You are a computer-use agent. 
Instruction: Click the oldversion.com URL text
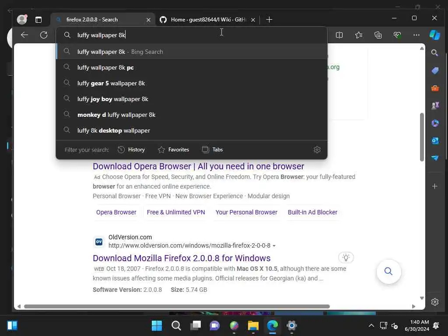pos(189,245)
